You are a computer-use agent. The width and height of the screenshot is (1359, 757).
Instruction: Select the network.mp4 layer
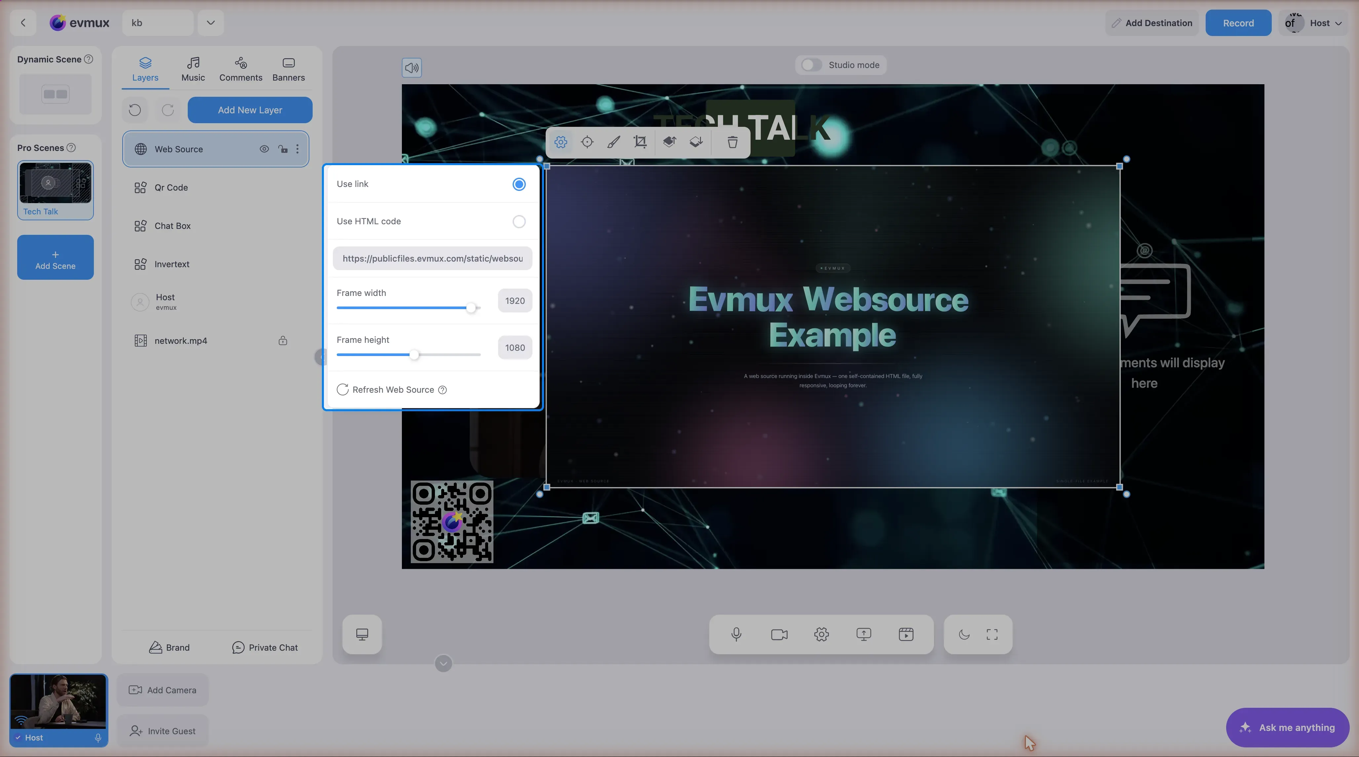pos(215,341)
